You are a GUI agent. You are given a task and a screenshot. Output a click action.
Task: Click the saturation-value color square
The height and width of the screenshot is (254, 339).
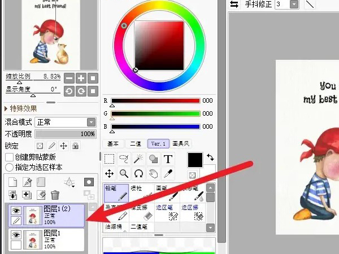[159, 46]
